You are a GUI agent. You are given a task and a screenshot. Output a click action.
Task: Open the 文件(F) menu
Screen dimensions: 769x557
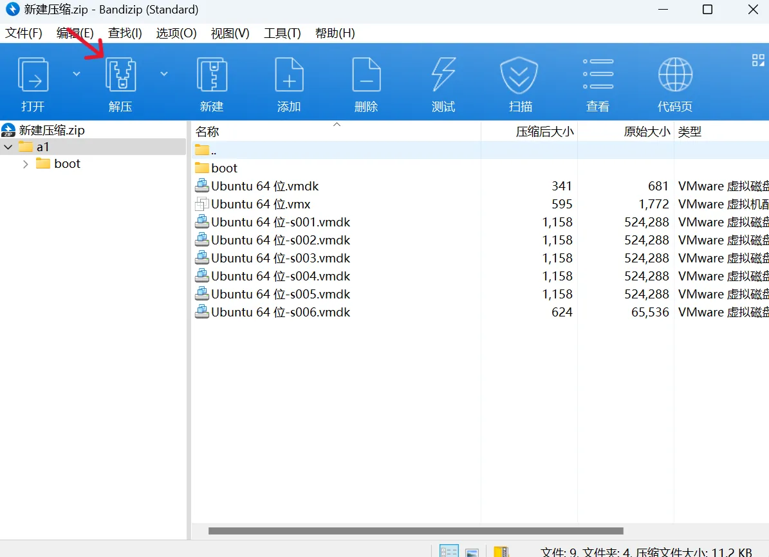point(24,33)
